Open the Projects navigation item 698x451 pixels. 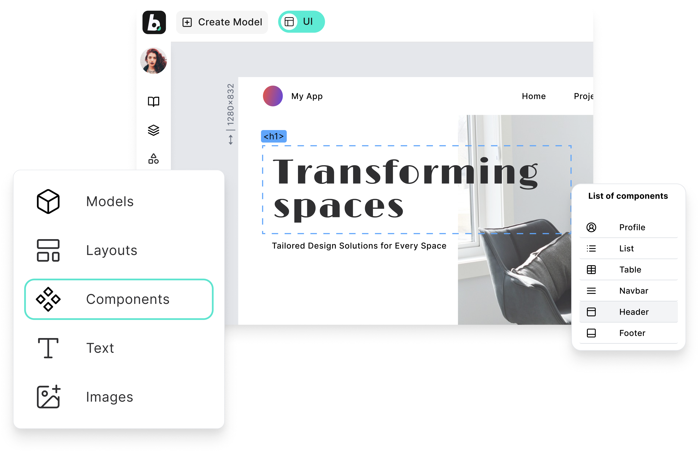pos(585,96)
